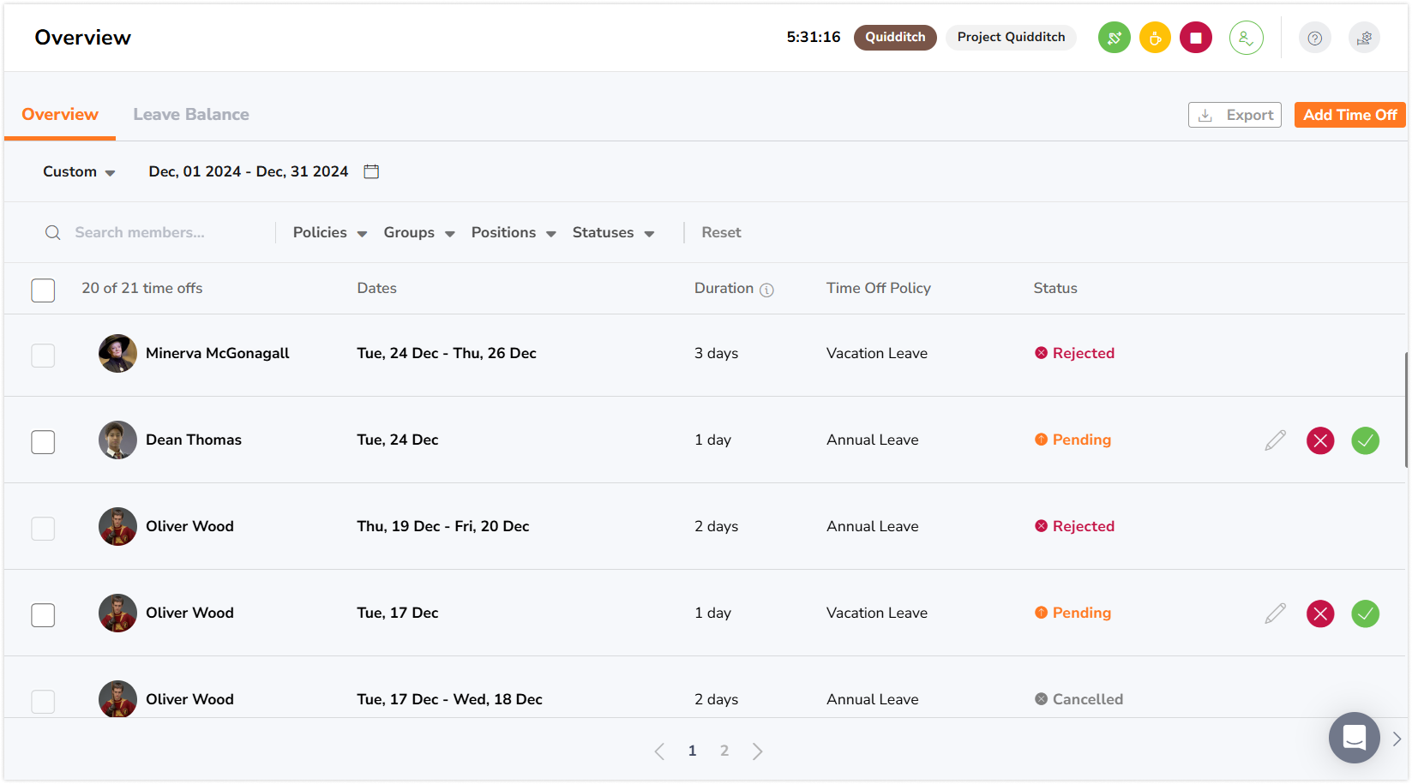The height and width of the screenshot is (784, 1412).
Task: Expand the Policies filter dropdown
Action: point(329,233)
